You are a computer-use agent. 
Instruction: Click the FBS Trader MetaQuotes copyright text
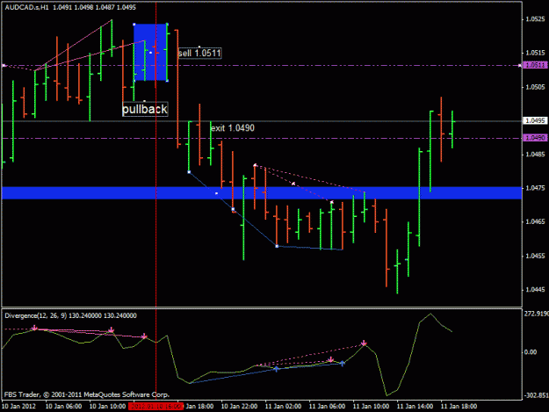87,394
